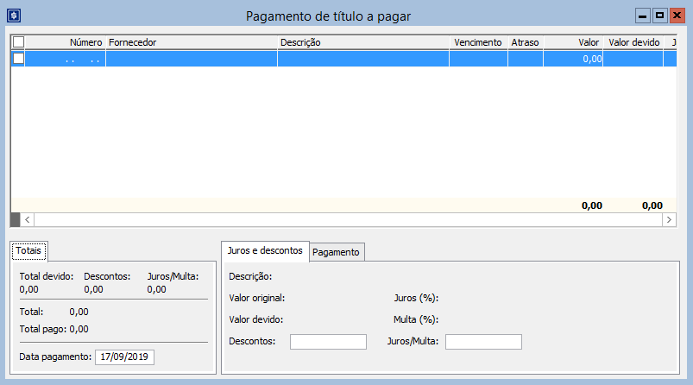Close the Pagamento de título a pagar window
This screenshot has width=693, height=385.
point(677,16)
